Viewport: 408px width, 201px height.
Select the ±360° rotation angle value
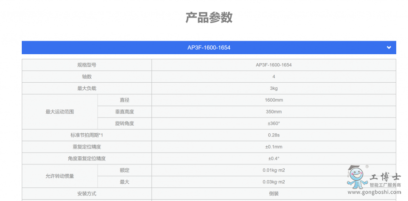(x=273, y=124)
